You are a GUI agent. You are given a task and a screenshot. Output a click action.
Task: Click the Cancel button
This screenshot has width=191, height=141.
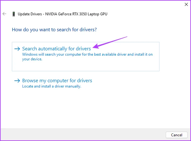coord(177,135)
